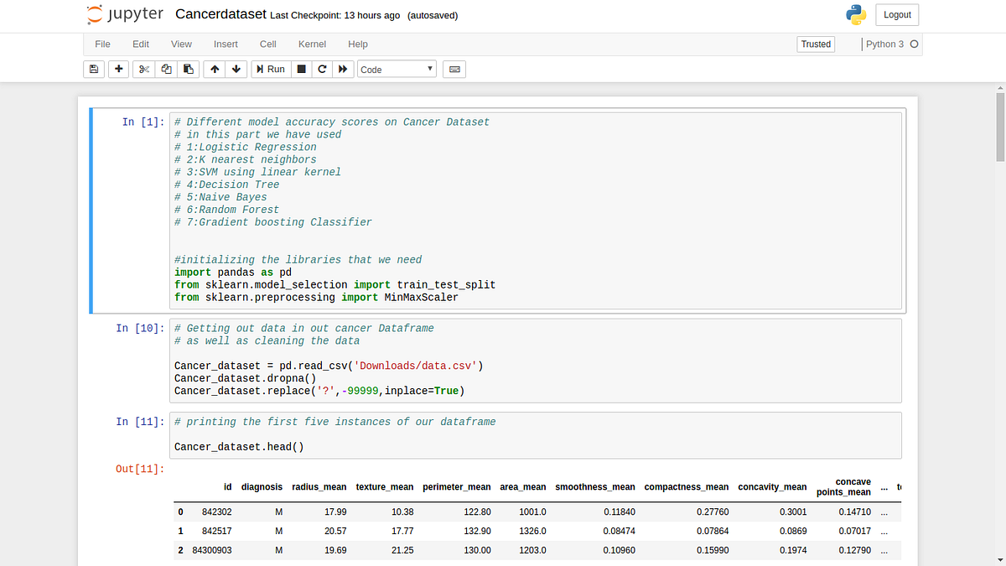Click the Logout button
1006x566 pixels.
[897, 14]
